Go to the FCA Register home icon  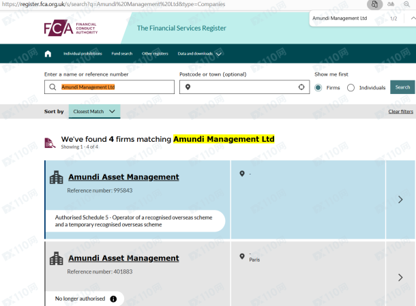pos(48,54)
